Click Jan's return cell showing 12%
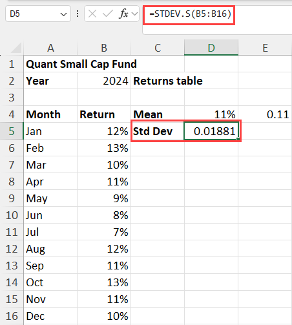Screen dimensions: 292x325 (x=104, y=131)
